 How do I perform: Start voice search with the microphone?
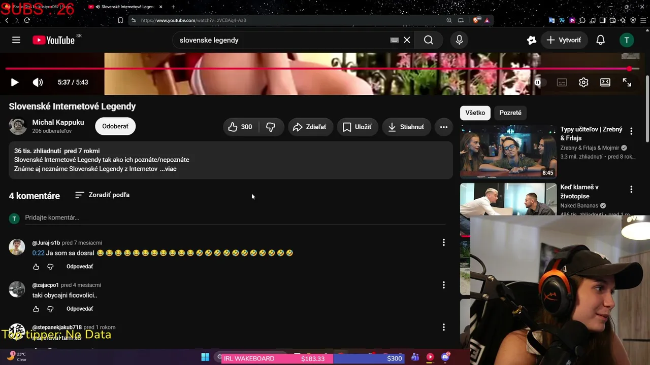point(460,40)
